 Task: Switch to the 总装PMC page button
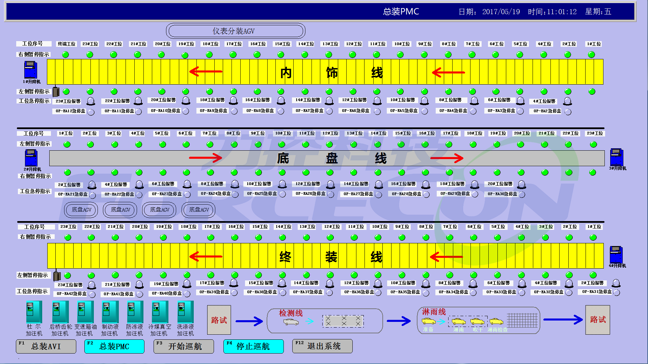(114, 346)
